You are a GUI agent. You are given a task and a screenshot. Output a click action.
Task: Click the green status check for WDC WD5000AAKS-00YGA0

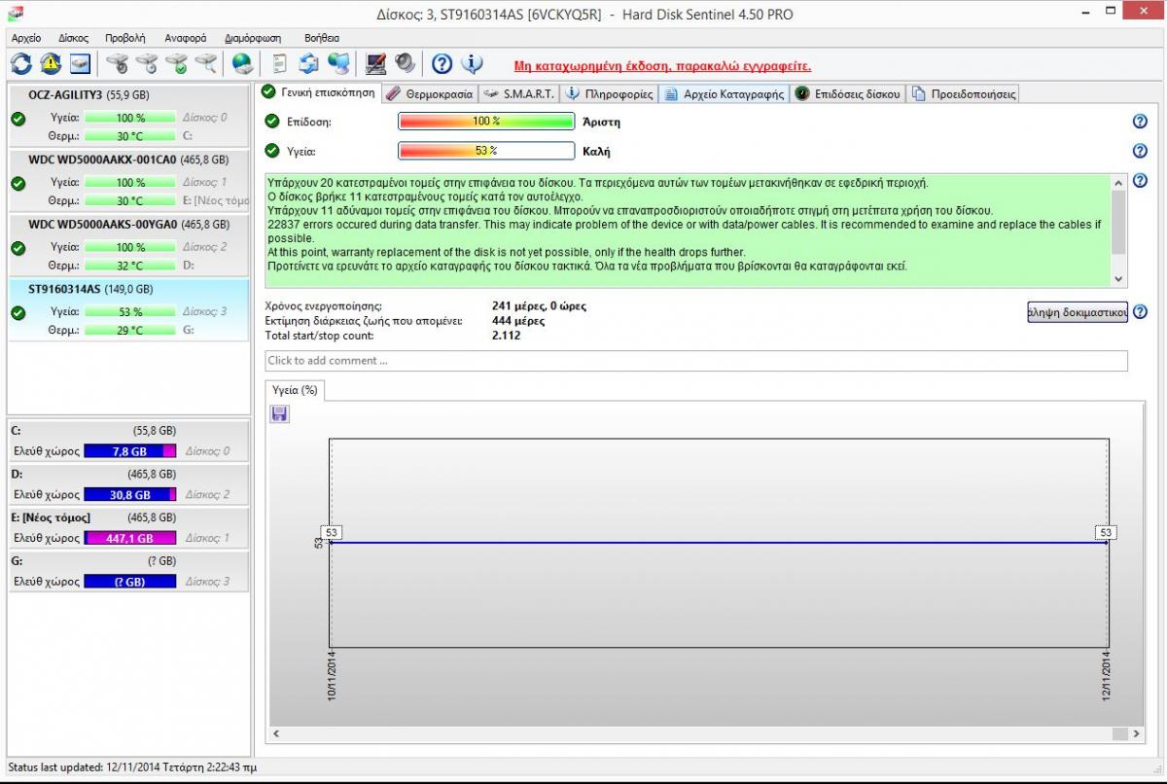18,248
